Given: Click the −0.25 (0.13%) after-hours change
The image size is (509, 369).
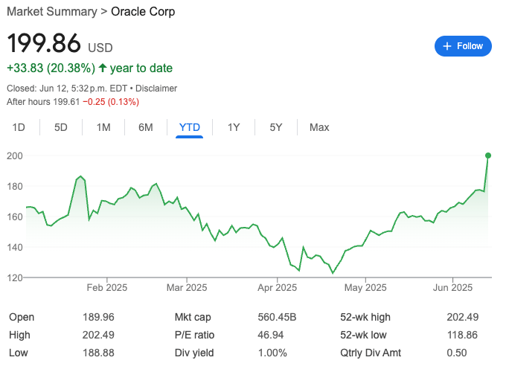Looking at the screenshot, I should click(x=111, y=102).
